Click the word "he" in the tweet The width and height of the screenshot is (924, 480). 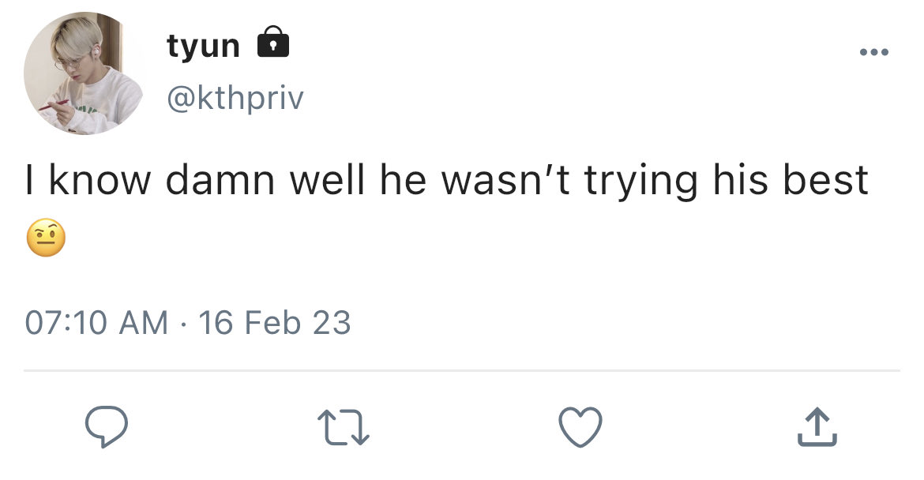403,180
